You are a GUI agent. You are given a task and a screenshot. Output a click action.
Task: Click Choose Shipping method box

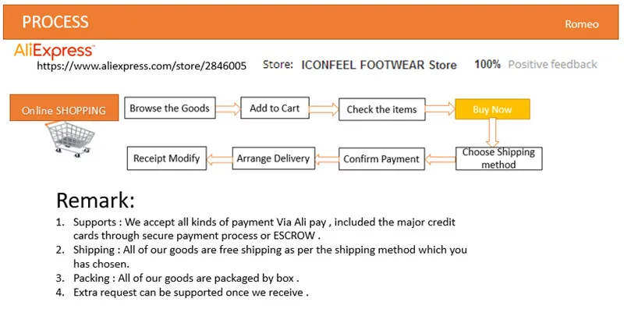coord(499,158)
